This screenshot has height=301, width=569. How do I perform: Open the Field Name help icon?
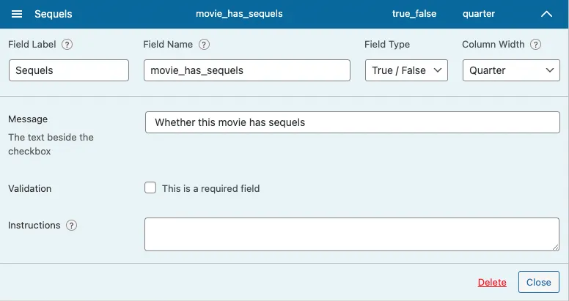coord(204,44)
